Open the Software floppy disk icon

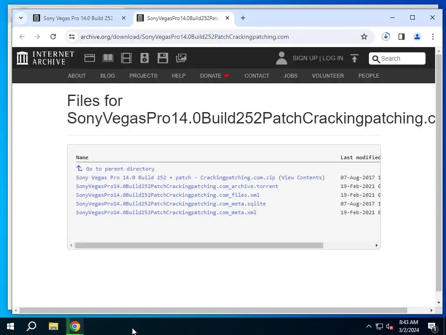(163, 58)
